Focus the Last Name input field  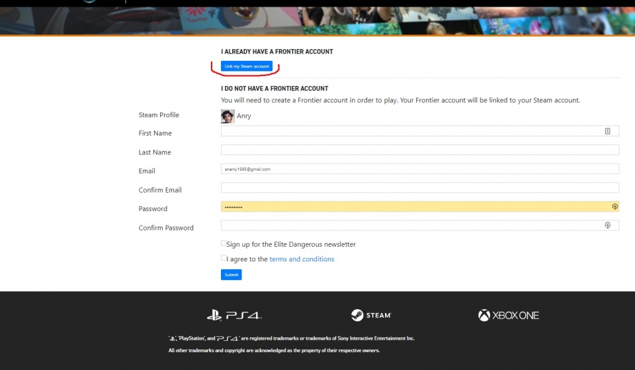click(420, 150)
